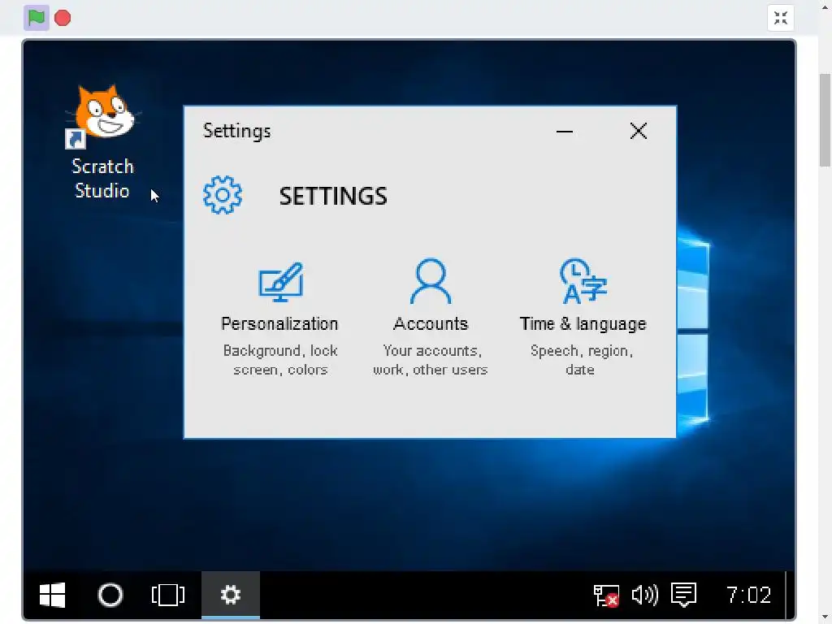The width and height of the screenshot is (832, 624).
Task: Exit fullscreen mode with the collapse icon
Action: click(781, 18)
